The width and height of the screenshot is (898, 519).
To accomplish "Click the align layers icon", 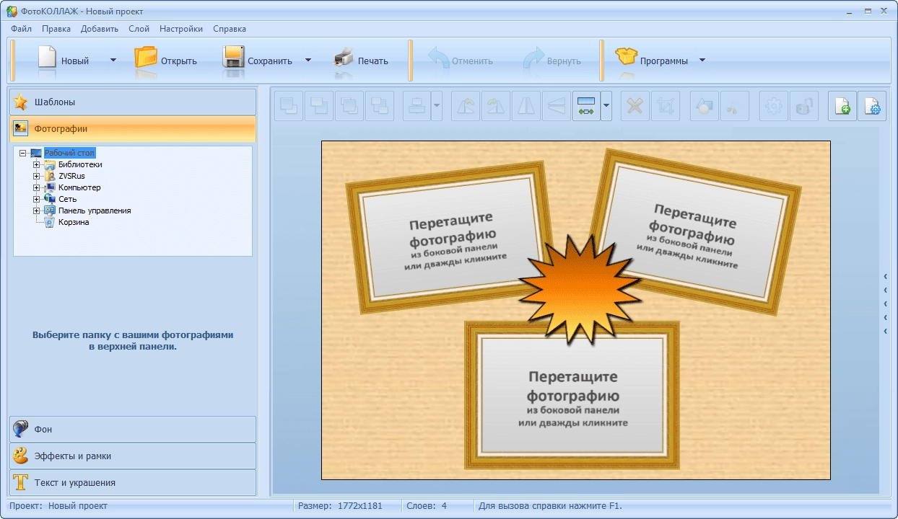I will (417, 106).
